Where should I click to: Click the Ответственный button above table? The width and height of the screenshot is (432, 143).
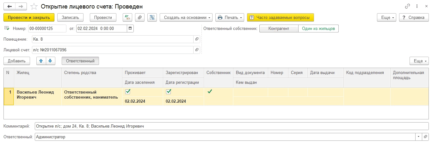pyautogui.click(x=80, y=61)
